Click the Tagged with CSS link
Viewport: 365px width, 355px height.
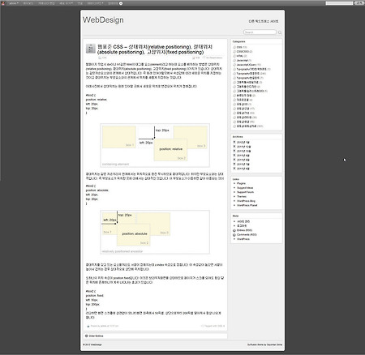click(x=213, y=326)
